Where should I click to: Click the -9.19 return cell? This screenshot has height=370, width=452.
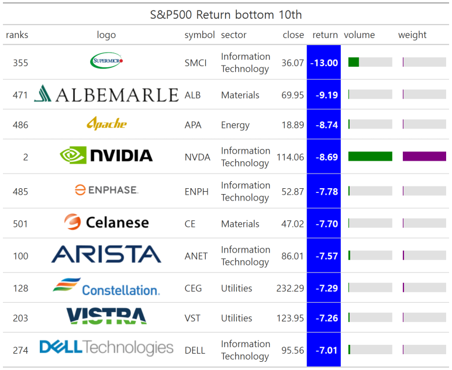[324, 95]
